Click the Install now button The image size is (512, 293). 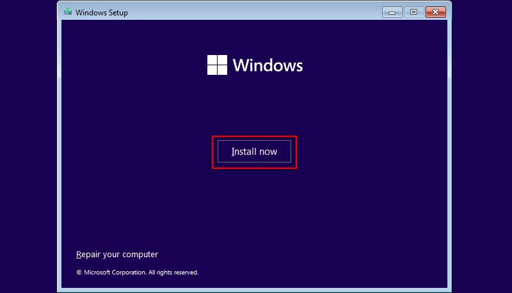[254, 152]
